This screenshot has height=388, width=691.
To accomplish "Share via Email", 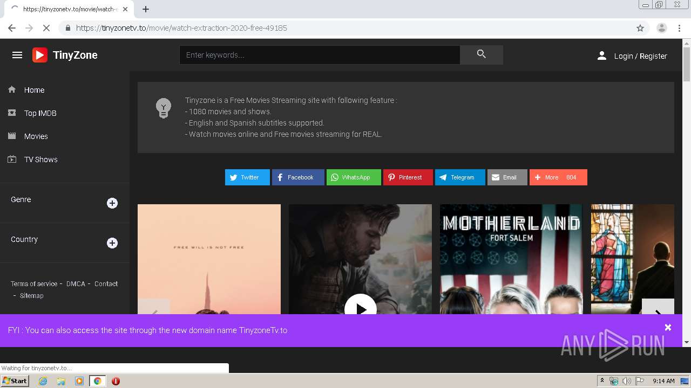I will pyautogui.click(x=507, y=177).
